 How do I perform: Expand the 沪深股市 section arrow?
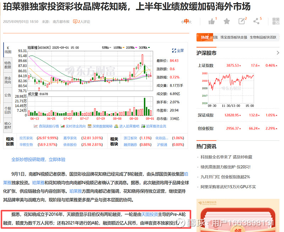pos(278,53)
